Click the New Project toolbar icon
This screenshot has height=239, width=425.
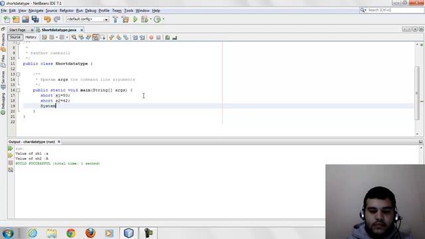[x=16, y=19]
